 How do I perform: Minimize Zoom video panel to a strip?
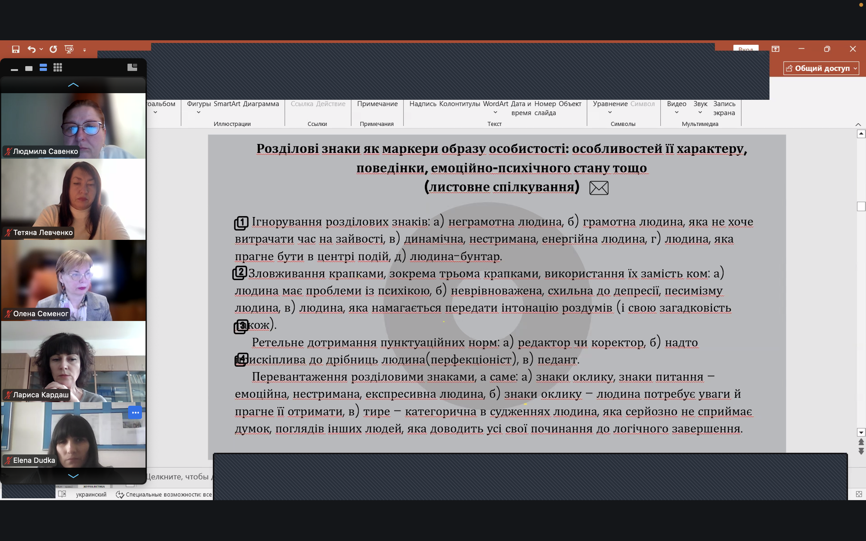point(14,69)
